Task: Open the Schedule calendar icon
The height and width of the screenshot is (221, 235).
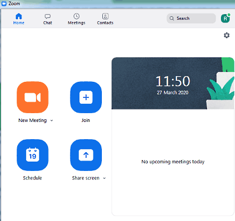Action: point(32,155)
